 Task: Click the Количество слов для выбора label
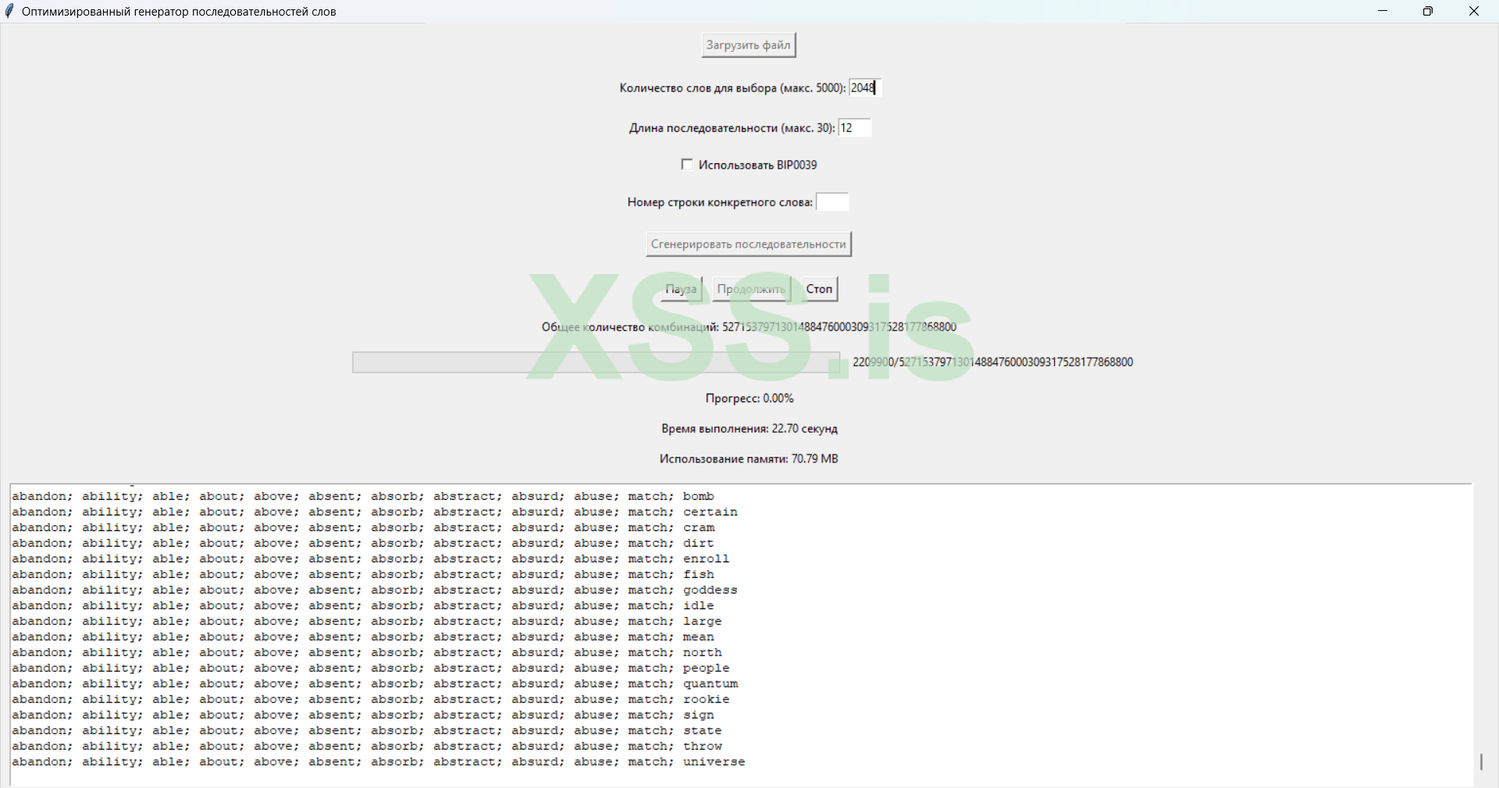(733, 88)
